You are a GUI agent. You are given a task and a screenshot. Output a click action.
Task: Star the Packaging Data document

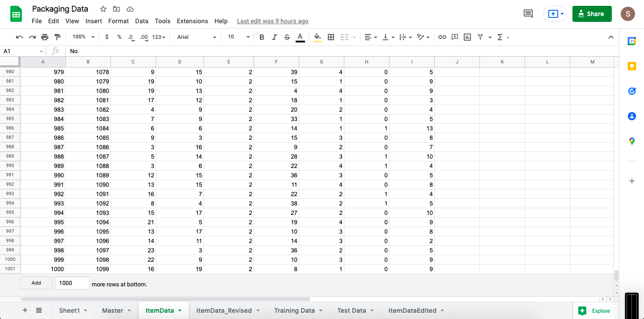(103, 9)
